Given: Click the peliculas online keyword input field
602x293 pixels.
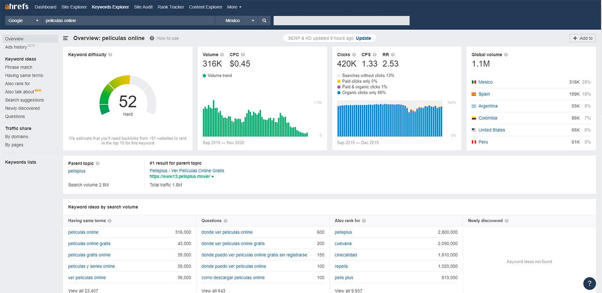Looking at the screenshot, I should [126, 20].
